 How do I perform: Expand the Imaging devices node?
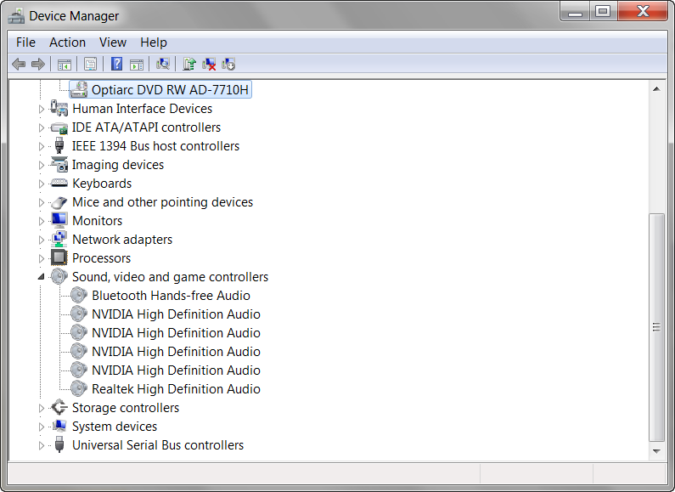pos(42,165)
